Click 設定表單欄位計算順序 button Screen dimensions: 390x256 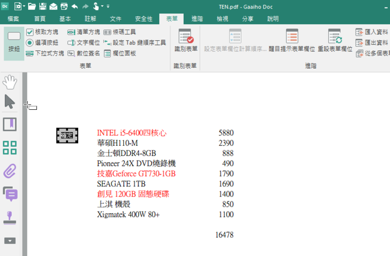pos(235,40)
